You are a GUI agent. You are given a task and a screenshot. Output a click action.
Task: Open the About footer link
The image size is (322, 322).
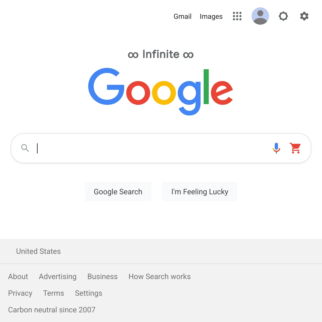18,276
